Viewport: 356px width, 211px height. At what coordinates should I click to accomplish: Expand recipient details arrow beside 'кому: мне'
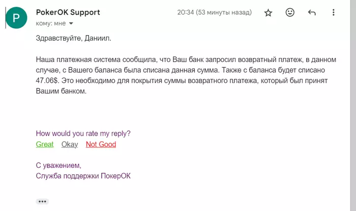click(71, 23)
